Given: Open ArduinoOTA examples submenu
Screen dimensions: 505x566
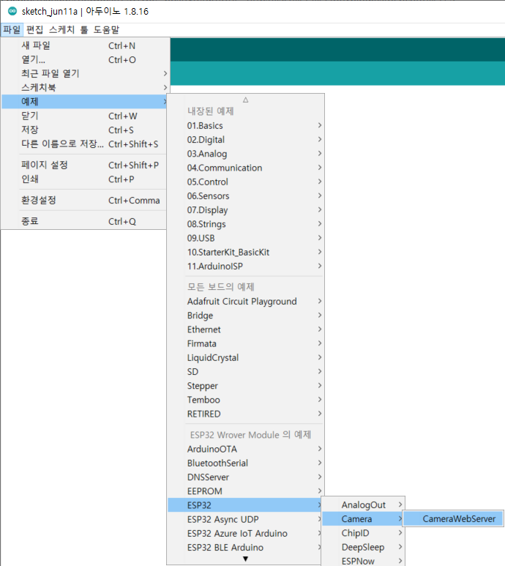Looking at the screenshot, I should (246, 449).
